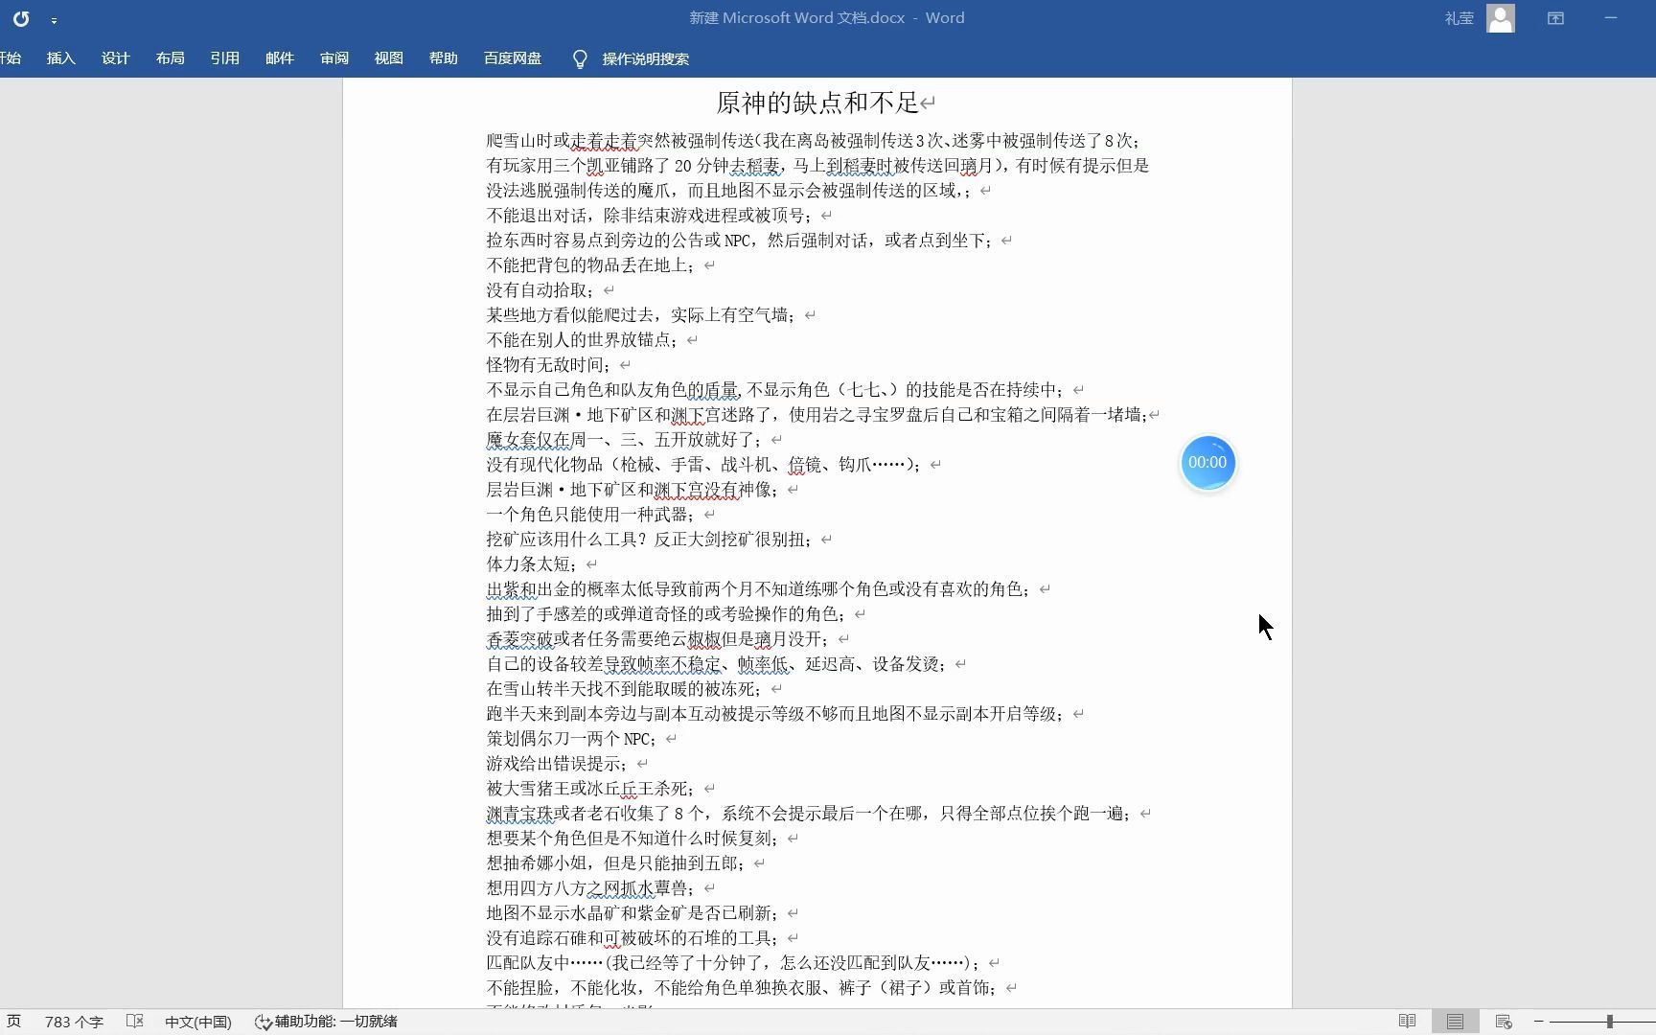1656x1035 pixels.
Task: Click the title text 原神的缺点和不足
Action: [x=817, y=103]
